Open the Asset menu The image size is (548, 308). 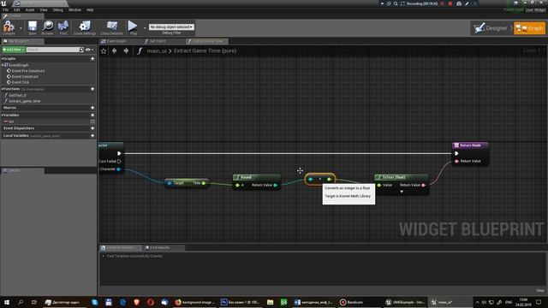pyautogui.click(x=30, y=9)
